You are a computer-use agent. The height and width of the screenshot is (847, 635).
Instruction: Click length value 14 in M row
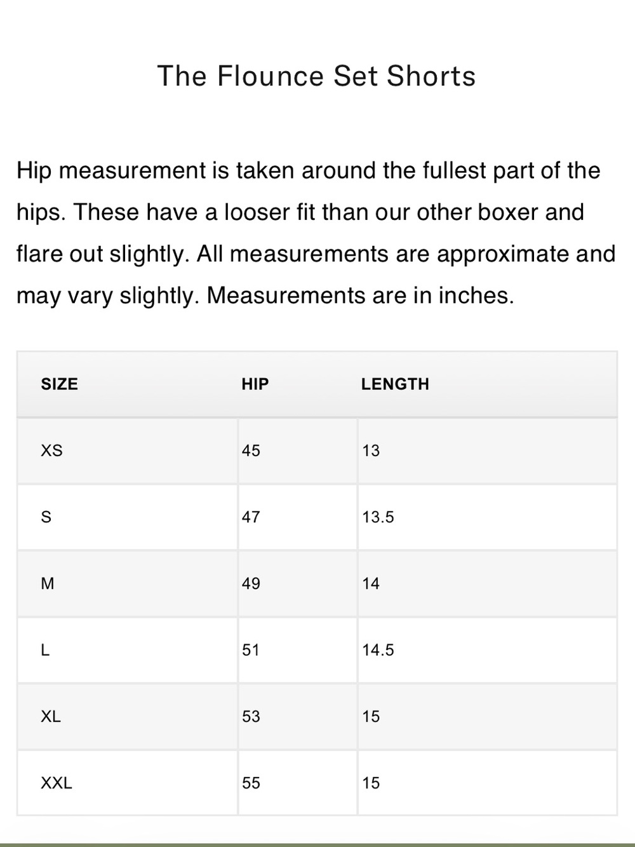[x=371, y=583]
